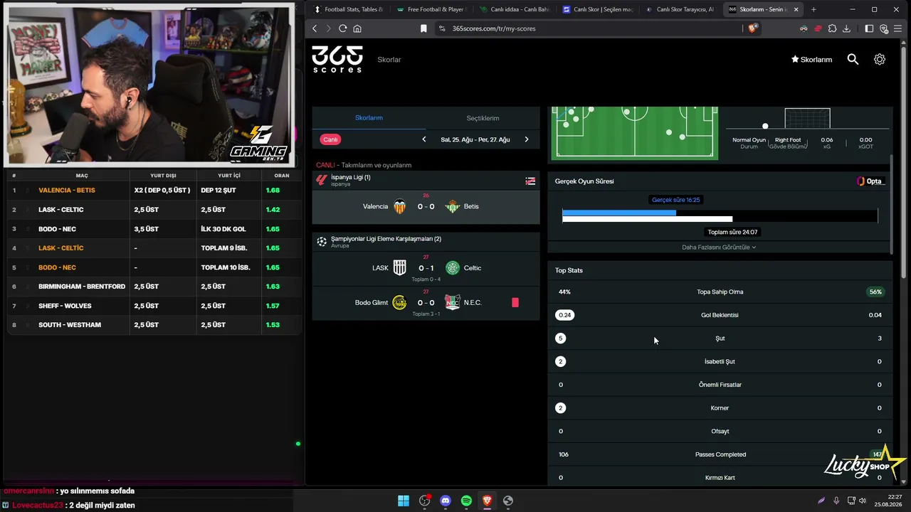Screen dimensions: 911x512
Task: Open the Brave hamburger menu
Action: click(x=898, y=28)
